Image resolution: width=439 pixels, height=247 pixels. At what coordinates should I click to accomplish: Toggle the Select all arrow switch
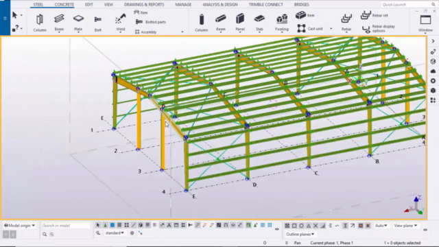click(97, 225)
